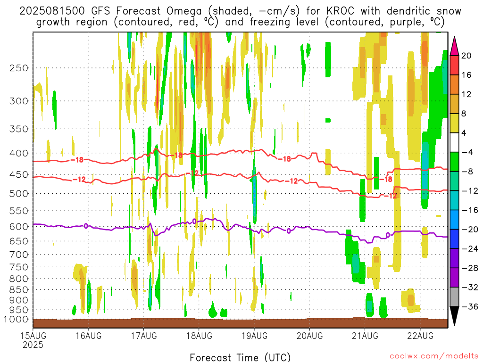Click the colorbar value label 20
The width and height of the screenshot is (483, 362).
click(466, 56)
